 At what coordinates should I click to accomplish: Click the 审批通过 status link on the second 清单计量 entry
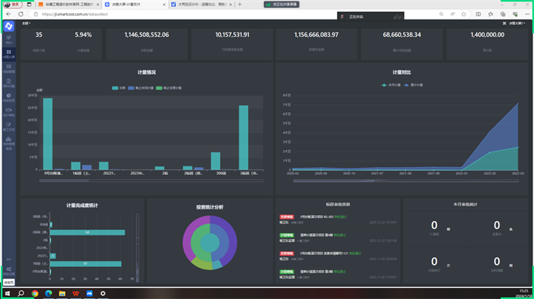coord(339,272)
